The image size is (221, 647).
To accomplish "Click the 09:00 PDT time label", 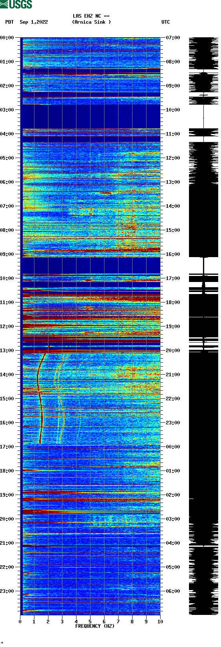I will point(7,254).
